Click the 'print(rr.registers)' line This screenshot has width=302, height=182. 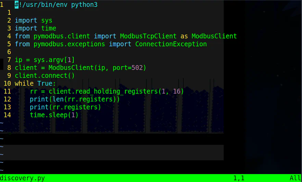[x=65, y=107]
